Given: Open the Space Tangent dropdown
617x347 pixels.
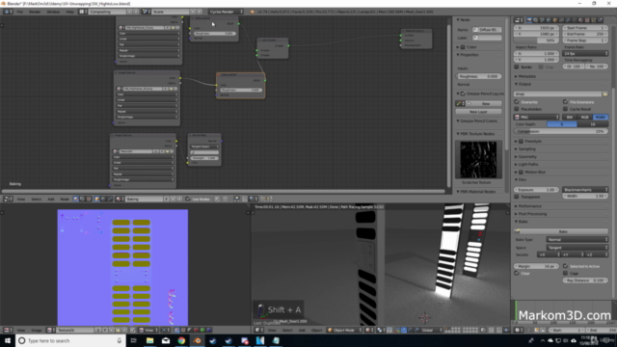Looking at the screenshot, I should point(577,248).
